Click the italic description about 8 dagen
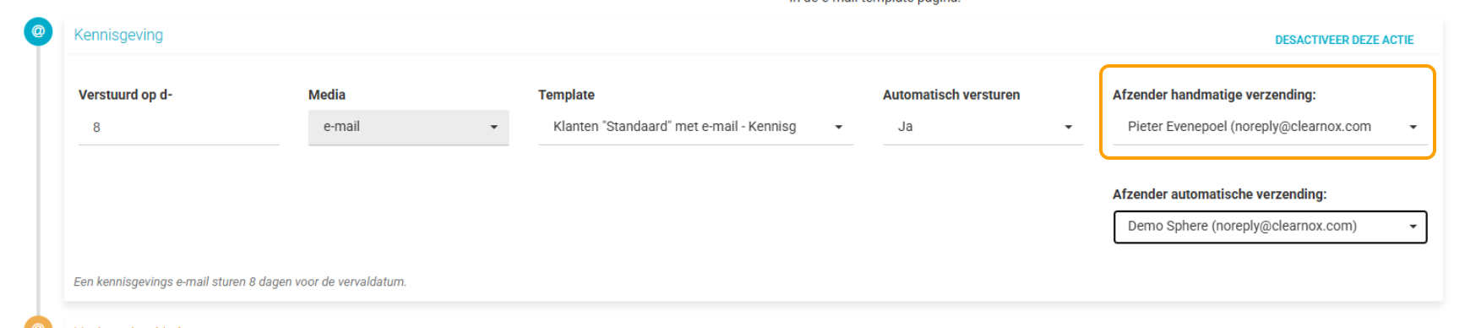The height and width of the screenshot is (328, 1465). [x=240, y=282]
